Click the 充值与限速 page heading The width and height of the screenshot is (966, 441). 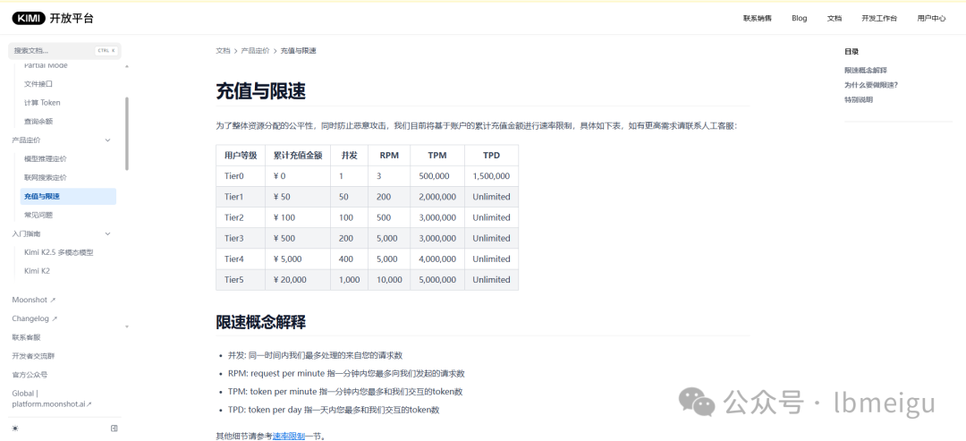point(260,91)
